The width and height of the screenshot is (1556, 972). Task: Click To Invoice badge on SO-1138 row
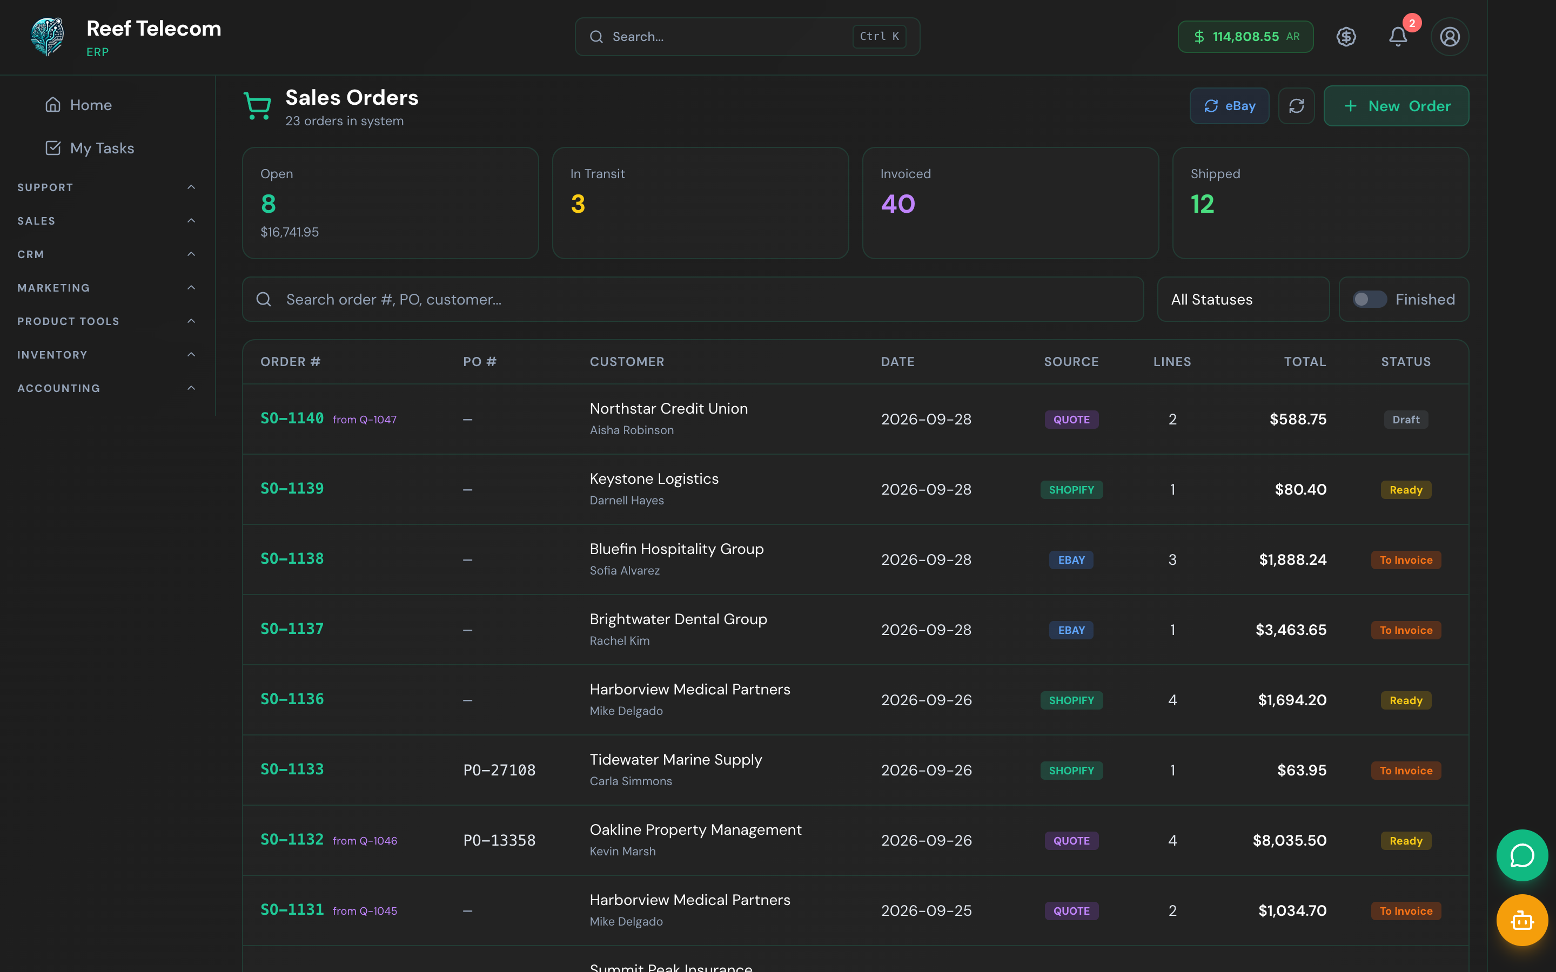1406,559
